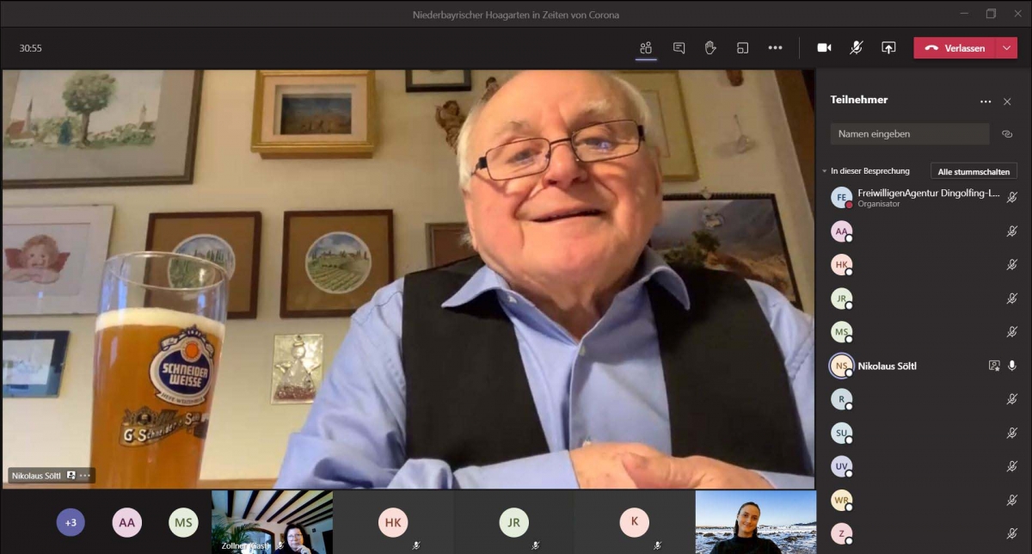Image resolution: width=1032 pixels, height=554 pixels.
Task: Raise your hand in the meeting
Action: point(710,48)
